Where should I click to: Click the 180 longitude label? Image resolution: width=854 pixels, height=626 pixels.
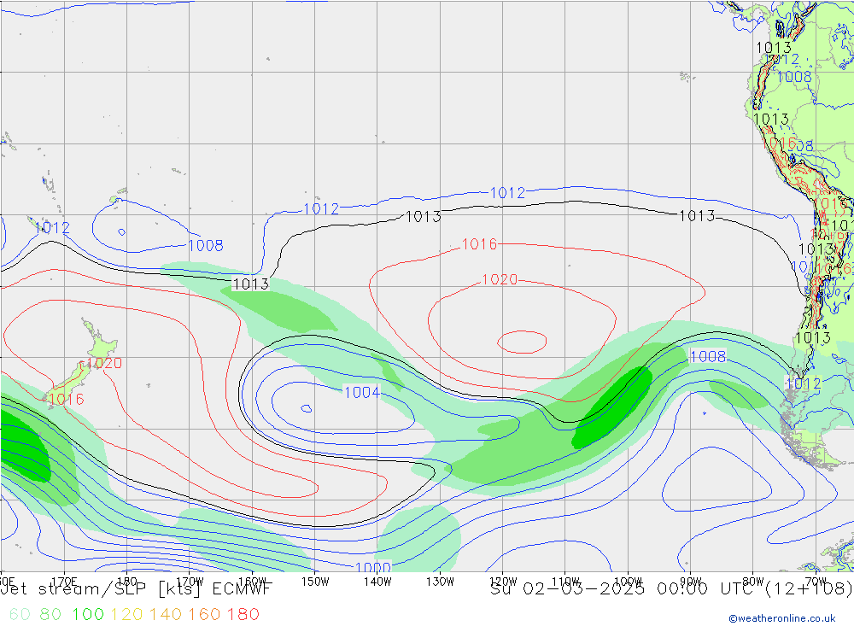[127, 582]
